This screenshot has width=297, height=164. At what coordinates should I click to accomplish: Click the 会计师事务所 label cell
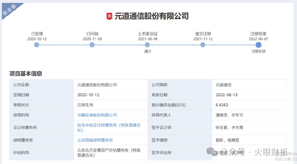pos(42,128)
